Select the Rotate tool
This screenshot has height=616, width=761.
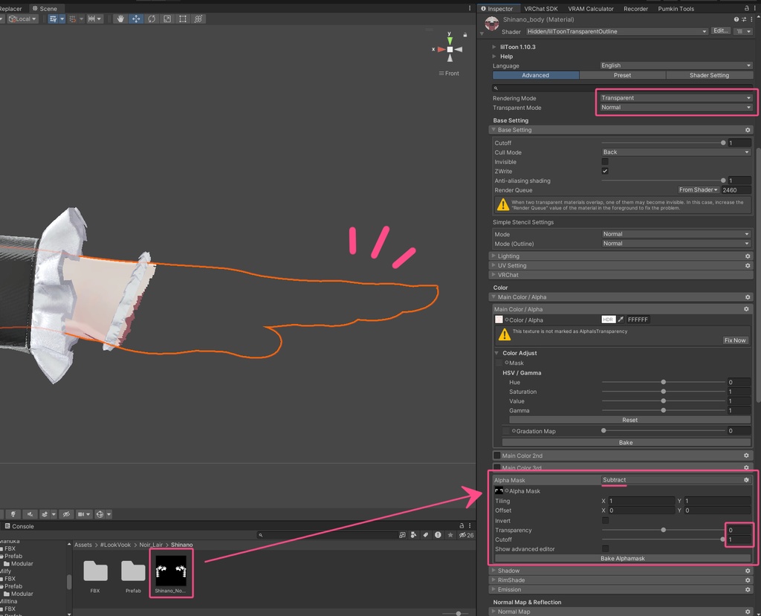point(152,19)
